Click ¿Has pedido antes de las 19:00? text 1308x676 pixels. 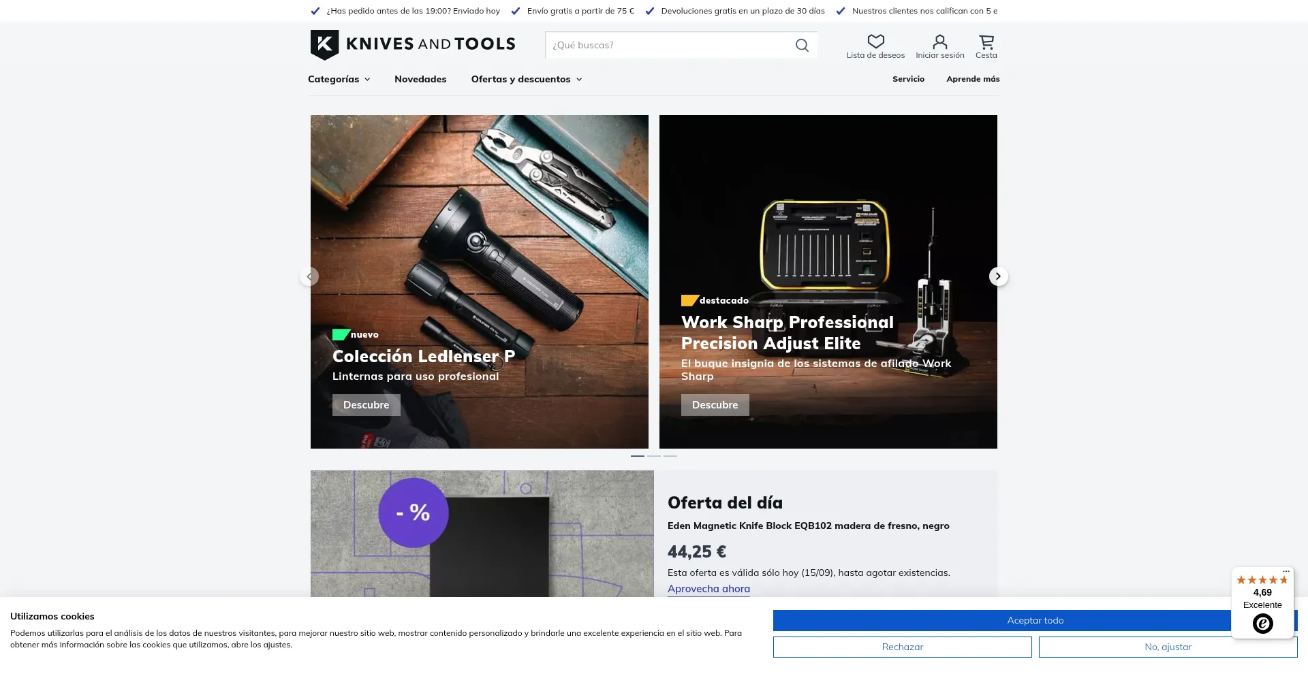413,11
